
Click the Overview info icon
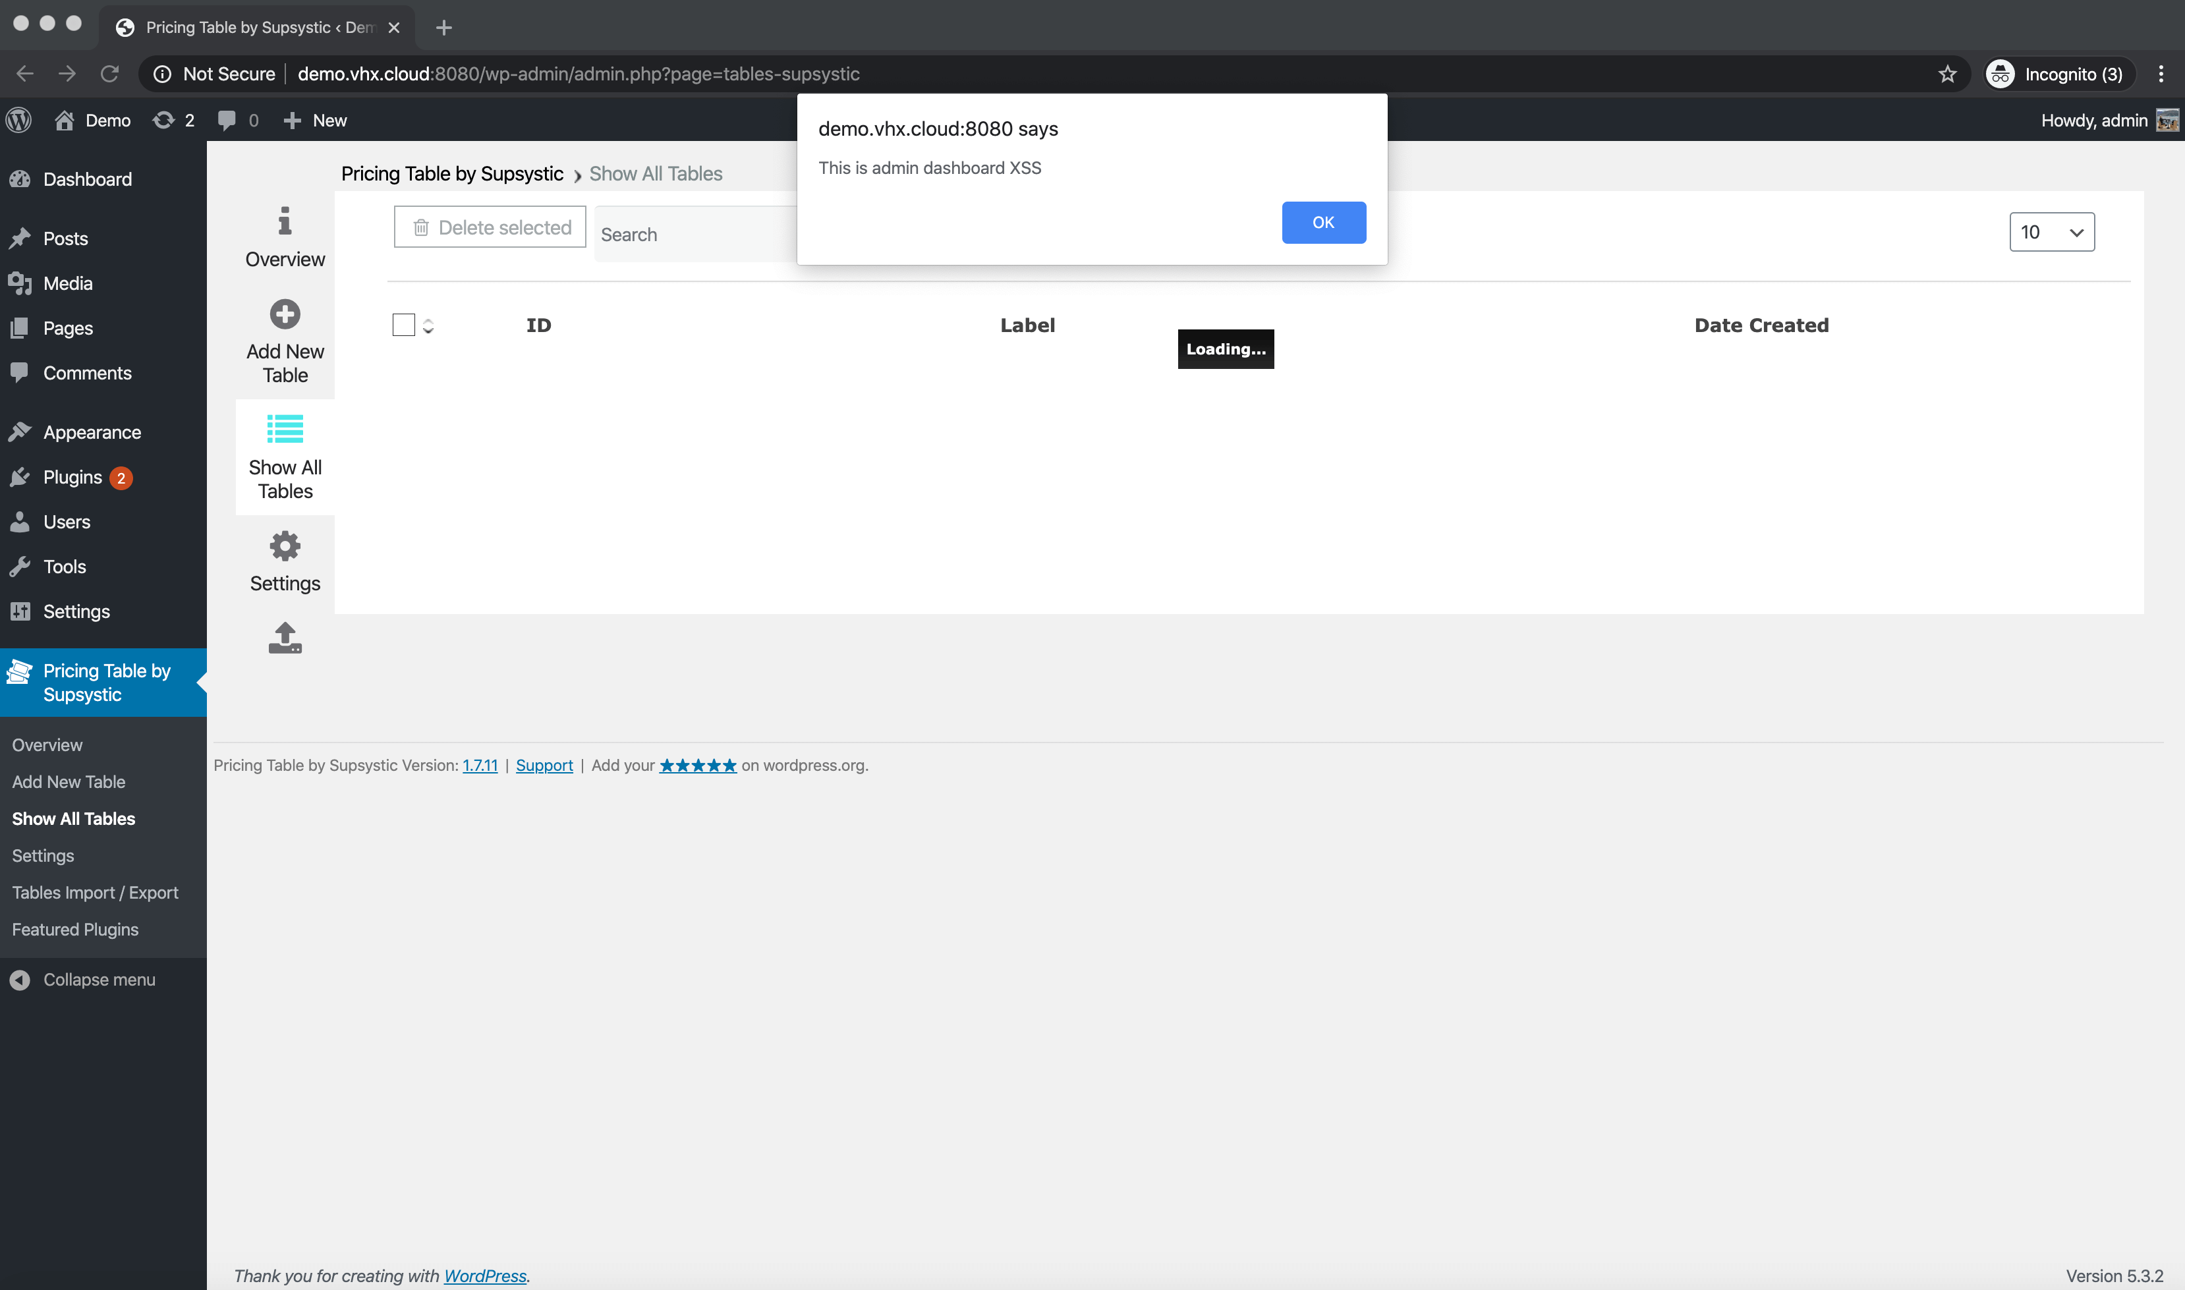point(284,221)
